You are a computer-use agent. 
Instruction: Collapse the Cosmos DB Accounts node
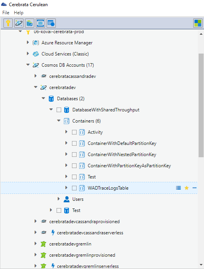28,65
